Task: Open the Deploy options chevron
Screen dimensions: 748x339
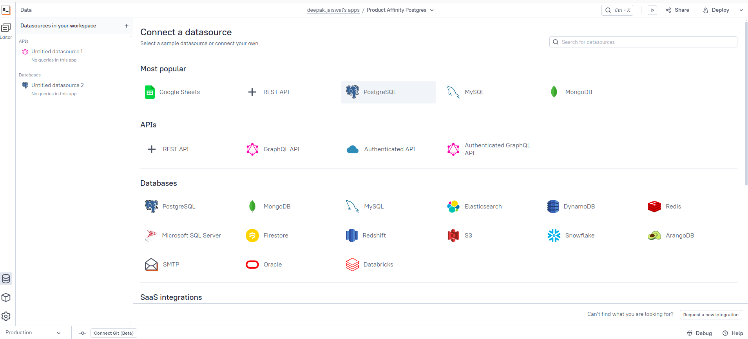Action: [x=741, y=10]
